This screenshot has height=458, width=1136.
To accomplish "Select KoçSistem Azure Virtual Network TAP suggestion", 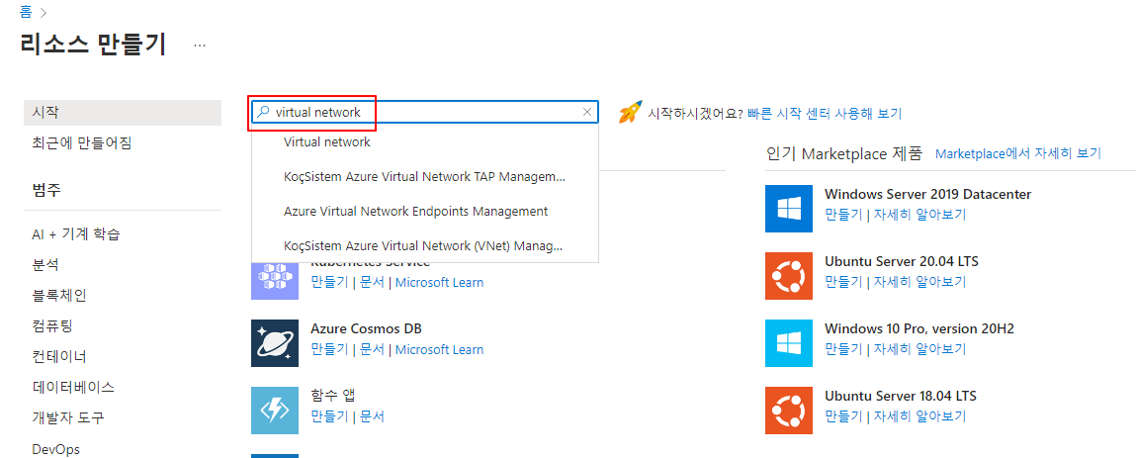I will click(x=424, y=177).
